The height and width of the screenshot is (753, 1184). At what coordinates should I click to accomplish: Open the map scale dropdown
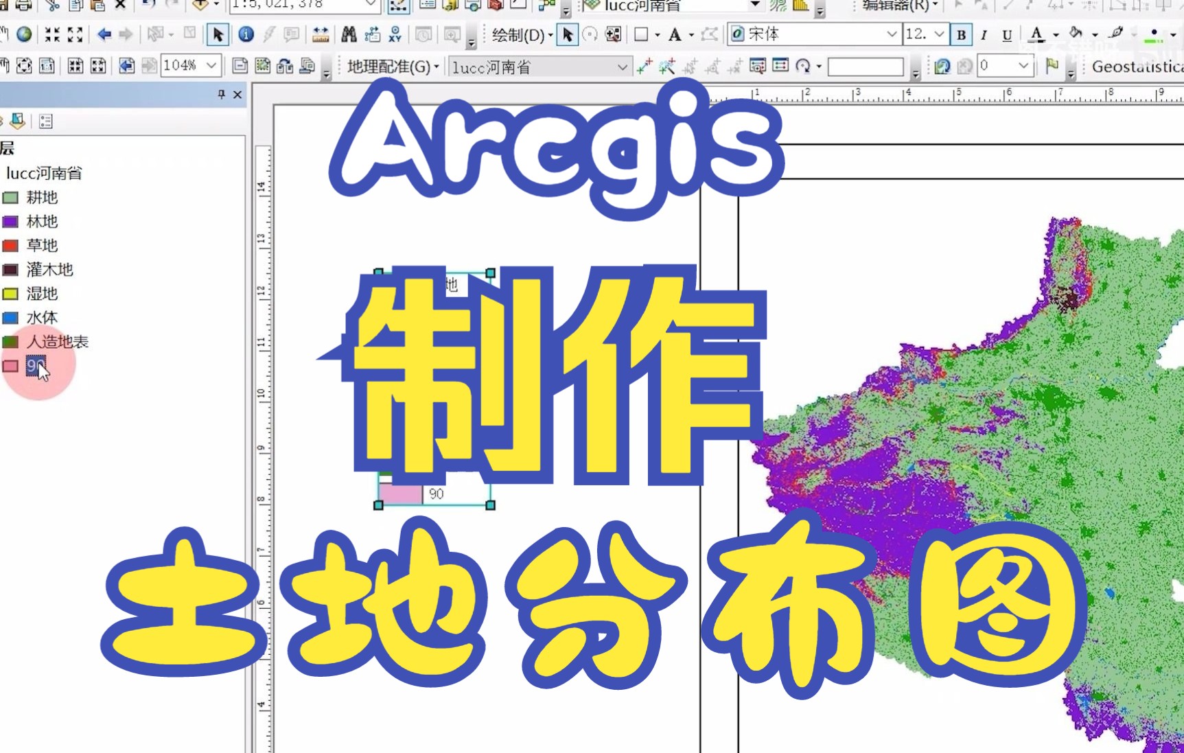click(x=371, y=4)
